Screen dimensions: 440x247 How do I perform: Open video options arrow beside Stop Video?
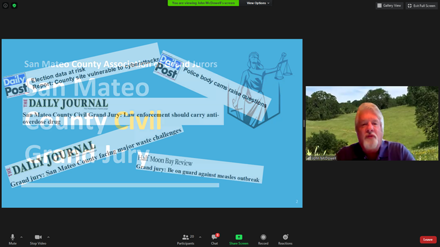click(48, 237)
